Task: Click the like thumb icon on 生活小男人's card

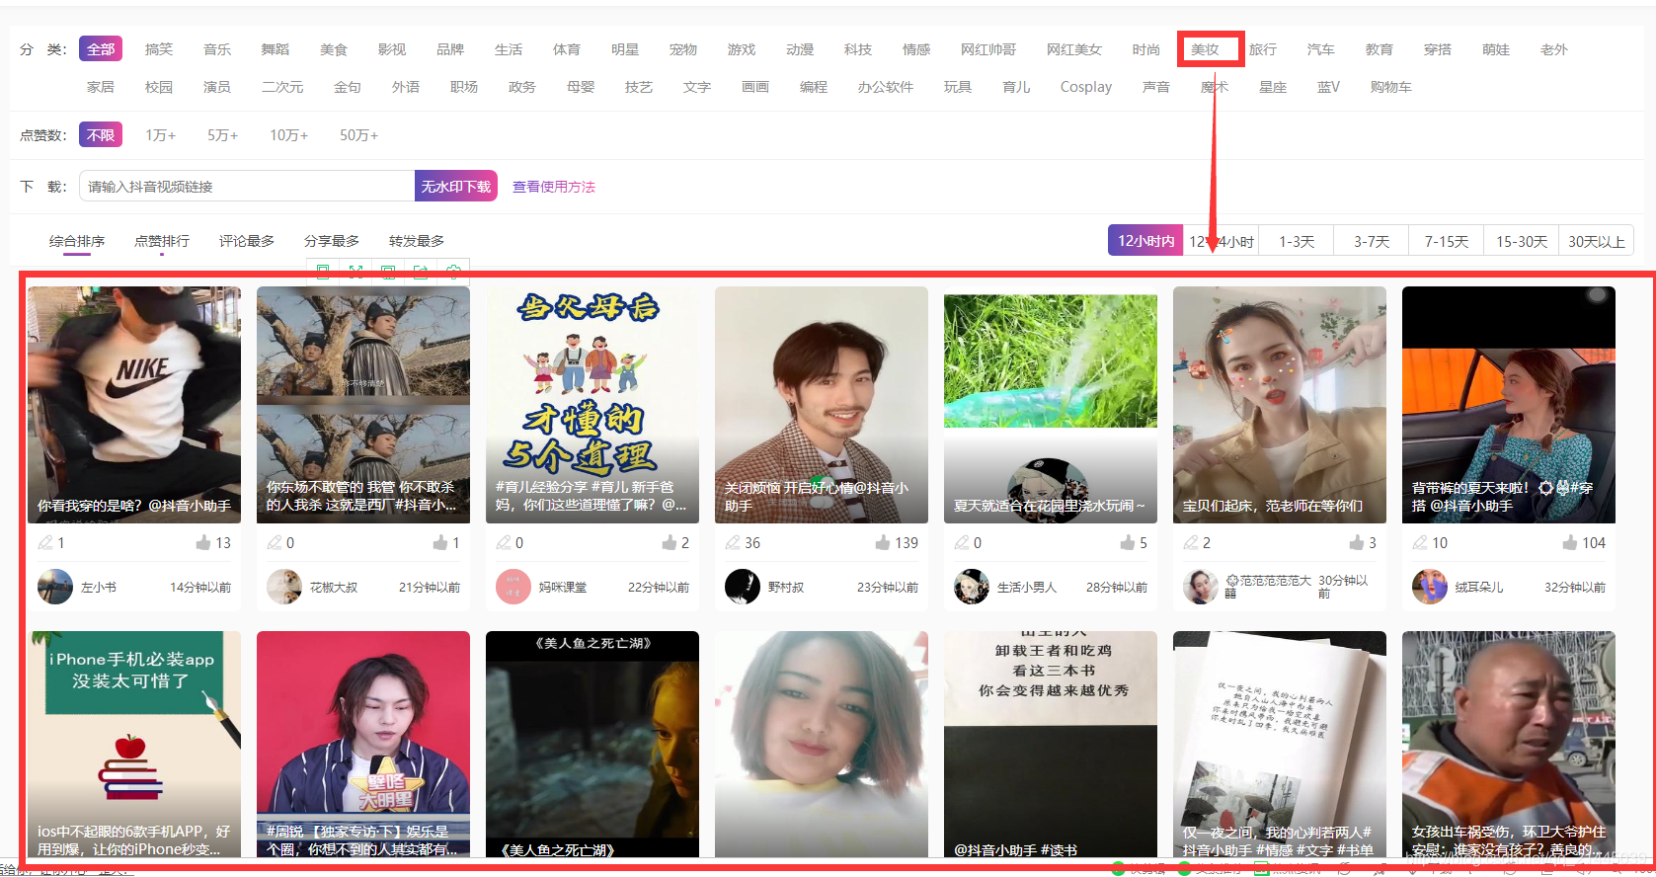Action: coord(1128,542)
